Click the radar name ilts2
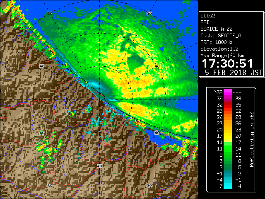The width and height of the screenshot is (265, 199). 208,16
